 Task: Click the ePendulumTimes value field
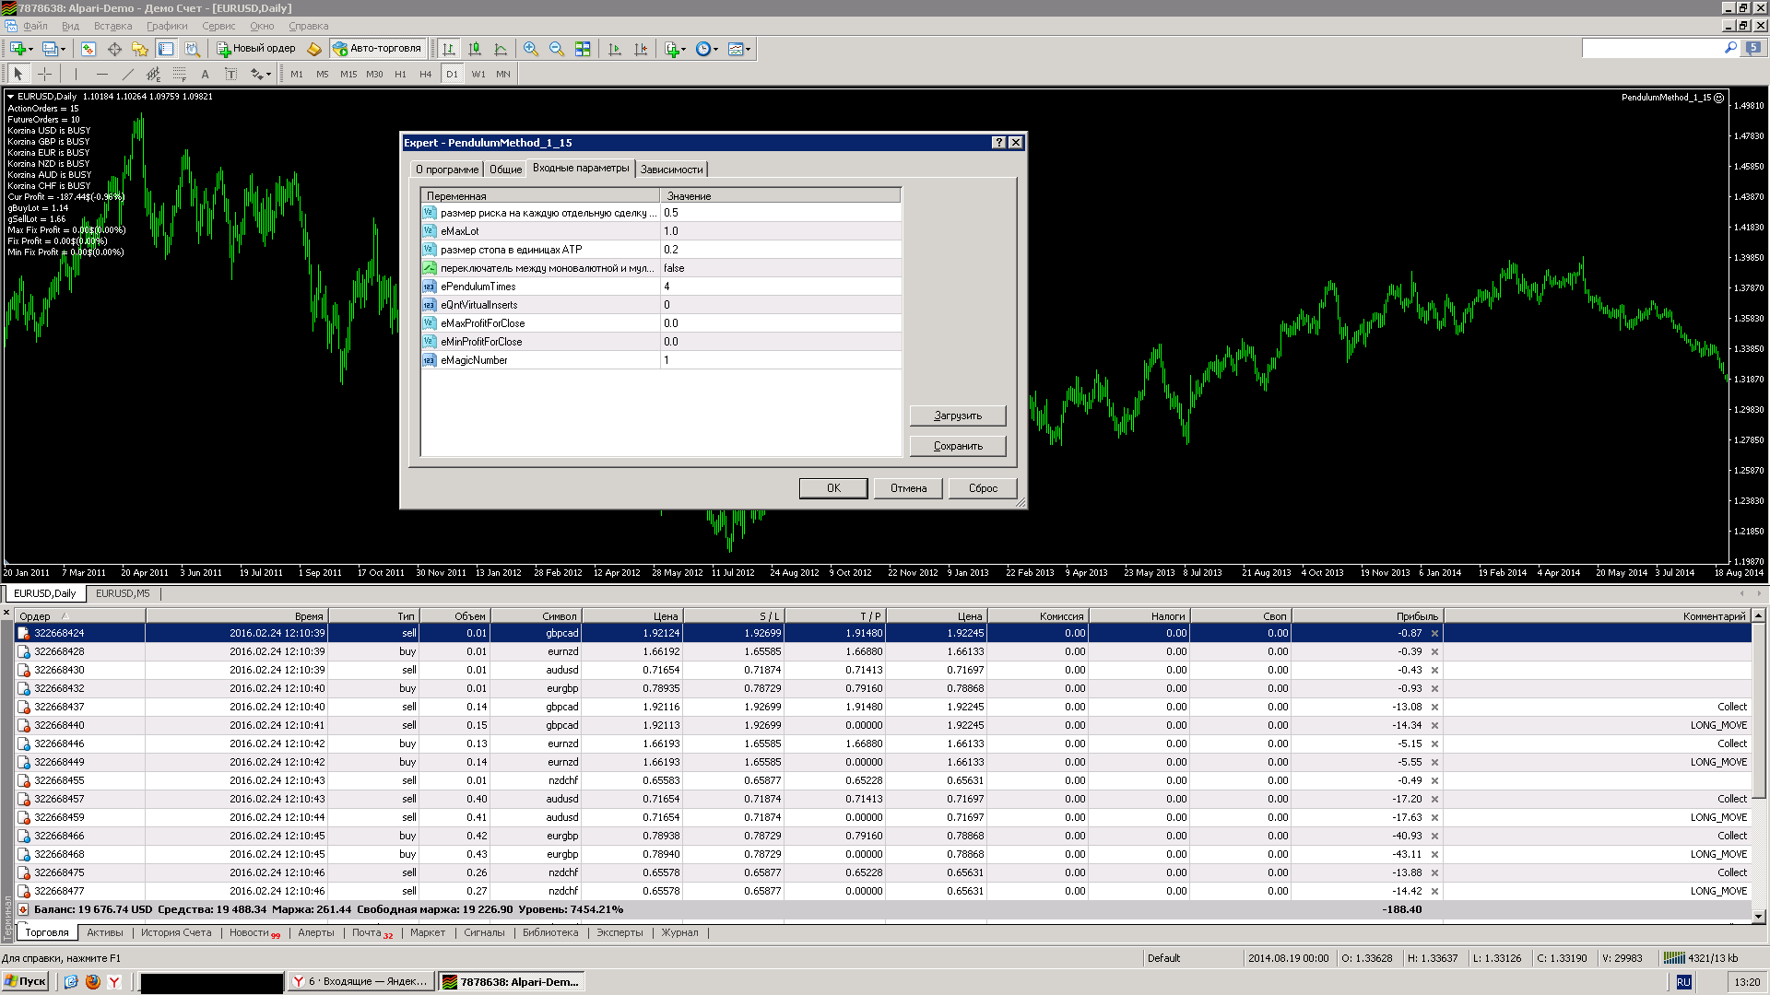pyautogui.click(x=780, y=287)
